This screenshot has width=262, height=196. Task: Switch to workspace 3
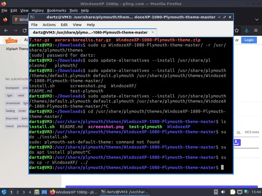tap(24, 192)
